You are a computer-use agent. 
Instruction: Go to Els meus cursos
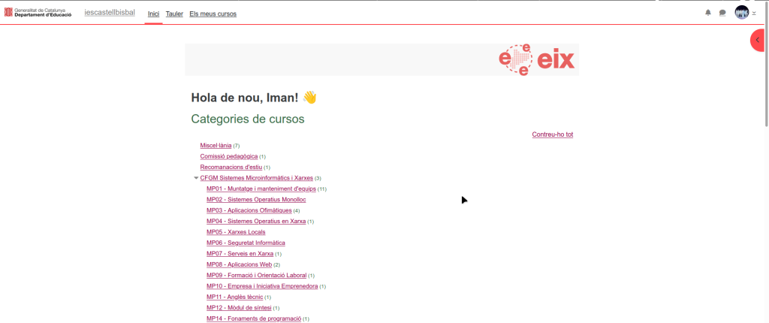click(x=213, y=14)
